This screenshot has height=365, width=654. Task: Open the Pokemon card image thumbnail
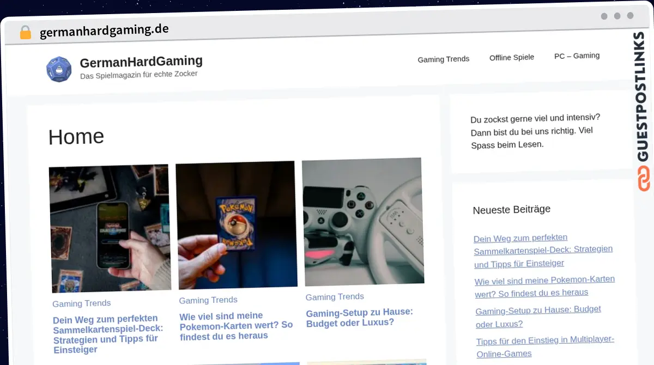click(237, 224)
